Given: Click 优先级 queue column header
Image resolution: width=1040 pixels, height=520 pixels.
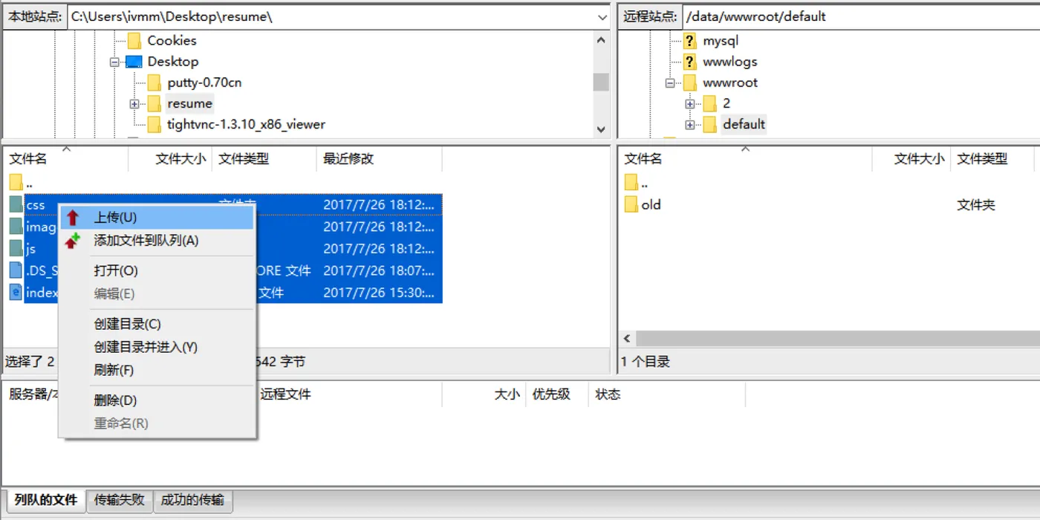Looking at the screenshot, I should point(551,394).
